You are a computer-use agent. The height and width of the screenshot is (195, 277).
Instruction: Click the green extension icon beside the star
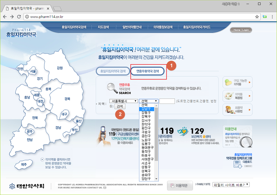coord(265,17)
